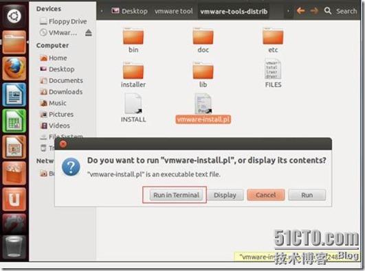This screenshot has height=271, width=365.
Task: Select the INSTALL link file
Action: point(133,108)
